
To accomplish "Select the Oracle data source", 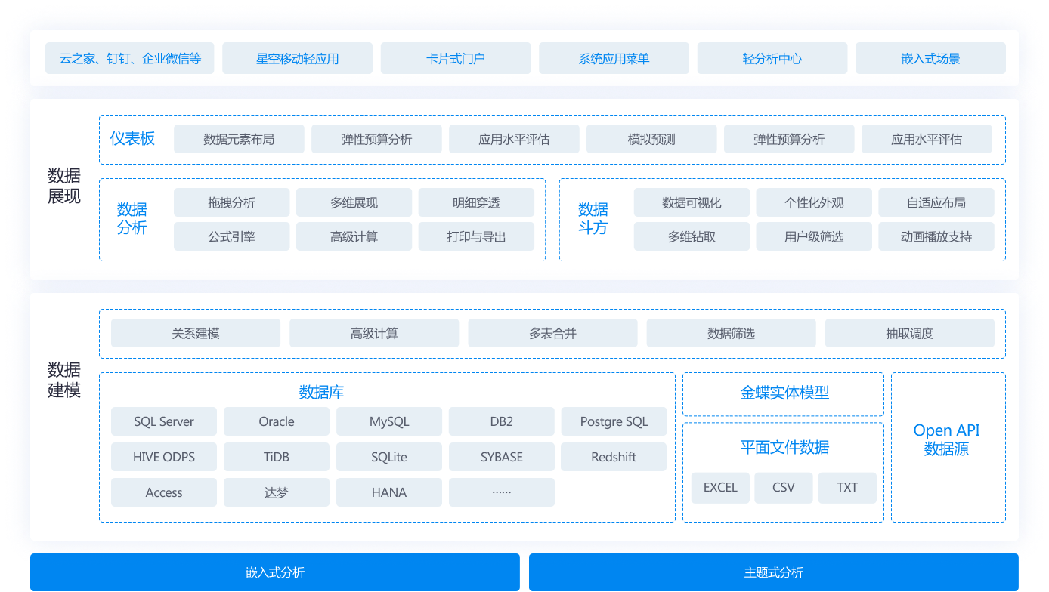I will click(x=276, y=421).
